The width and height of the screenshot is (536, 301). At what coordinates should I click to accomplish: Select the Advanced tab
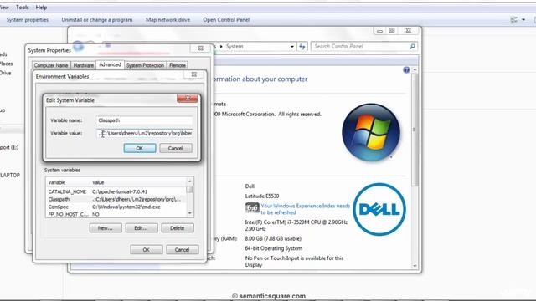pyautogui.click(x=110, y=64)
